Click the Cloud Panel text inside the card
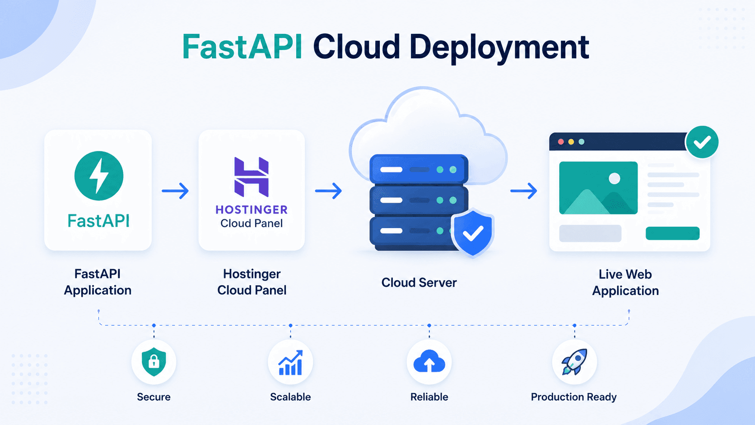This screenshot has height=425, width=755. [x=252, y=223]
